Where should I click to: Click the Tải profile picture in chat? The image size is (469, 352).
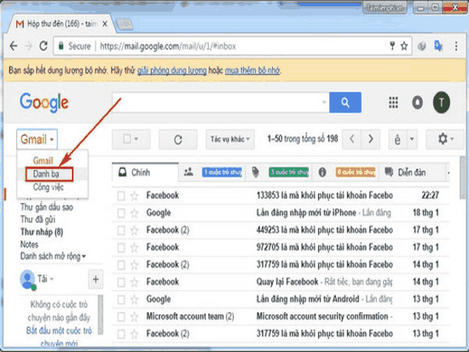pos(27,279)
